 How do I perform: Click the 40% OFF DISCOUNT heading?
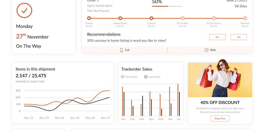click(220, 102)
